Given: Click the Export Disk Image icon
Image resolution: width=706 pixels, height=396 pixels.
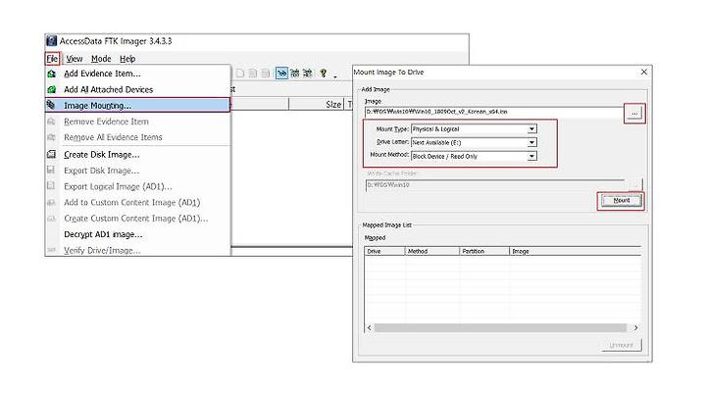Looking at the screenshot, I should [51, 171].
